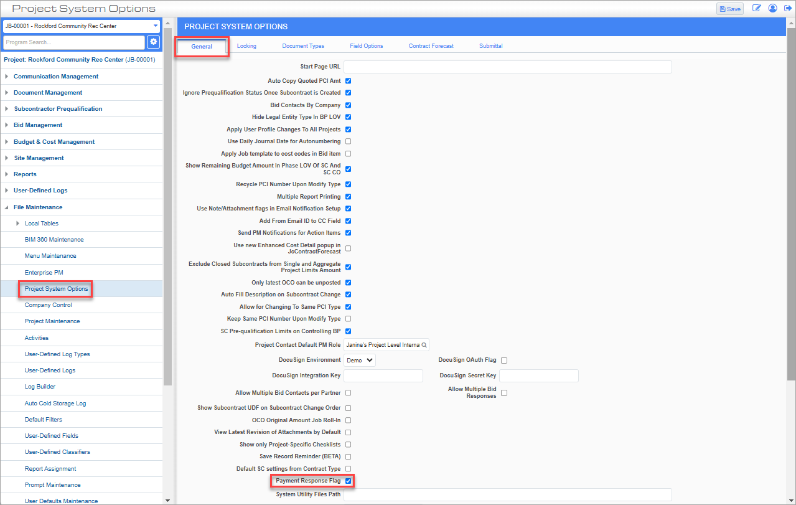Screen dimensions: 796x505
Task: Enable Allow Multiple Bid Responses checkbox
Action: [504, 393]
